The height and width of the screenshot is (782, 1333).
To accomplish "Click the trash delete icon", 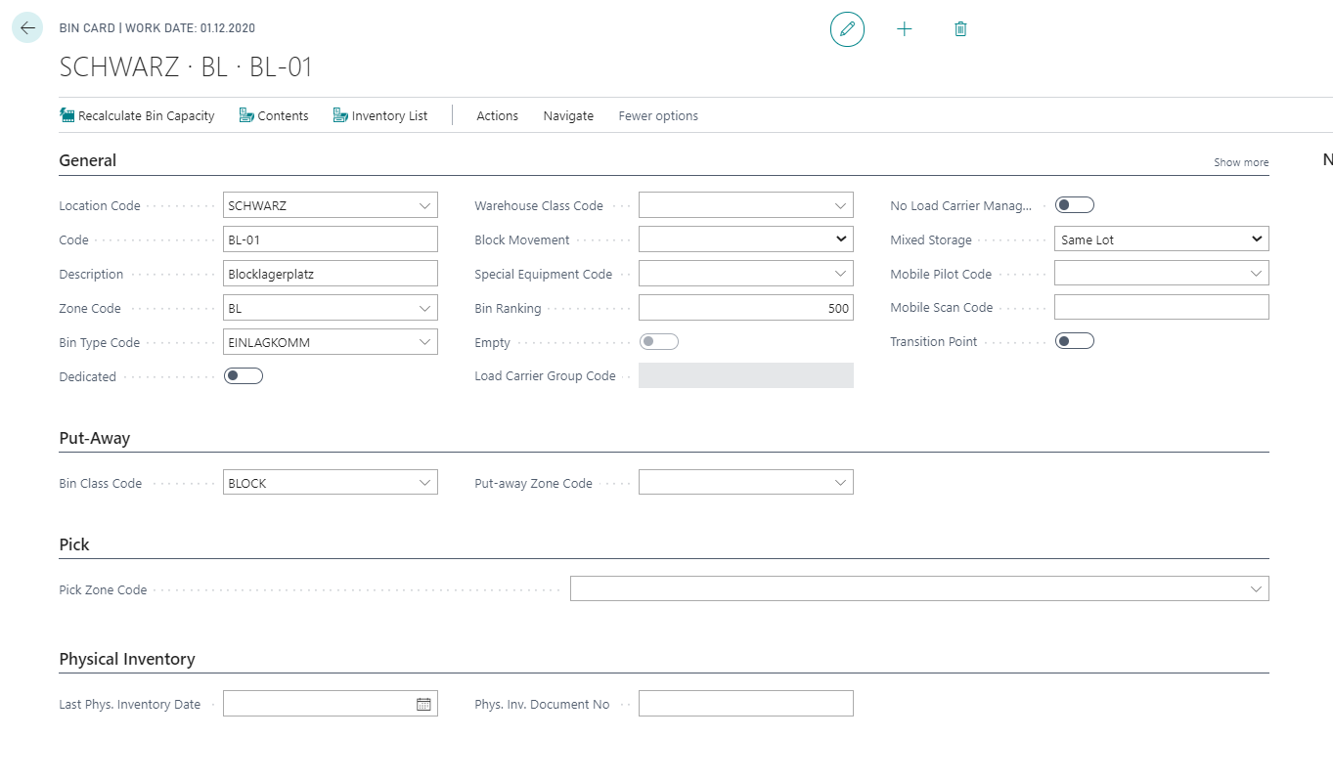I will coord(960,29).
